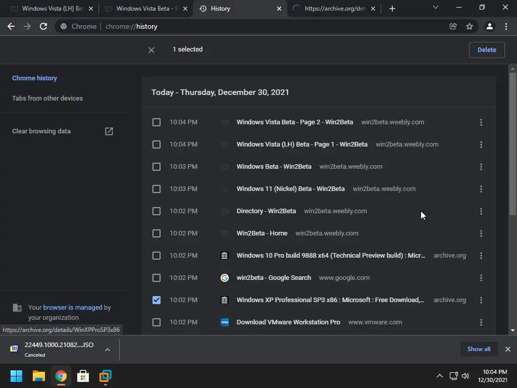Open the tab search dropdown chevron
This screenshot has width=517, height=388.
click(436, 7)
